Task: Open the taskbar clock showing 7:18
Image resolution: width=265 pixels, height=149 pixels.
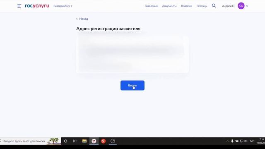Action: point(260,141)
